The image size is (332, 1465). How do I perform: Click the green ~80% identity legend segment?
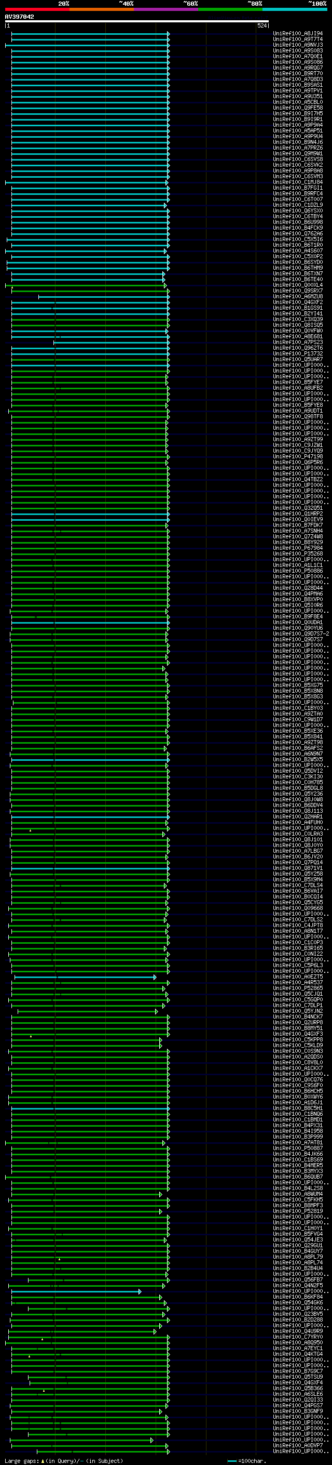click(x=230, y=10)
